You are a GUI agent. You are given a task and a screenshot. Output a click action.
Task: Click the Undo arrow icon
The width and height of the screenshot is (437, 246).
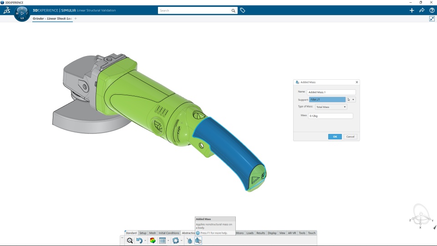click(139, 241)
